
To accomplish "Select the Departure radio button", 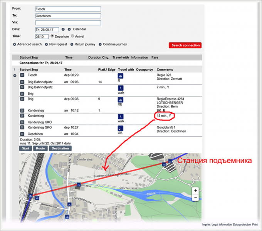I will click(52, 36).
